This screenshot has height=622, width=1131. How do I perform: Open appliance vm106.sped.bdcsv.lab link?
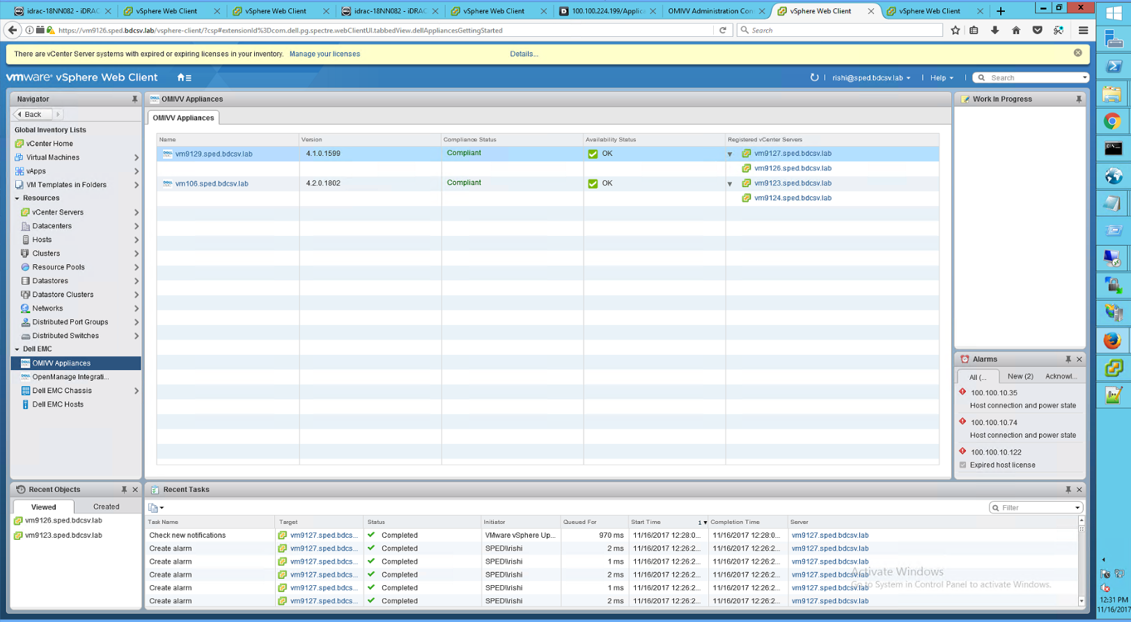212,184
